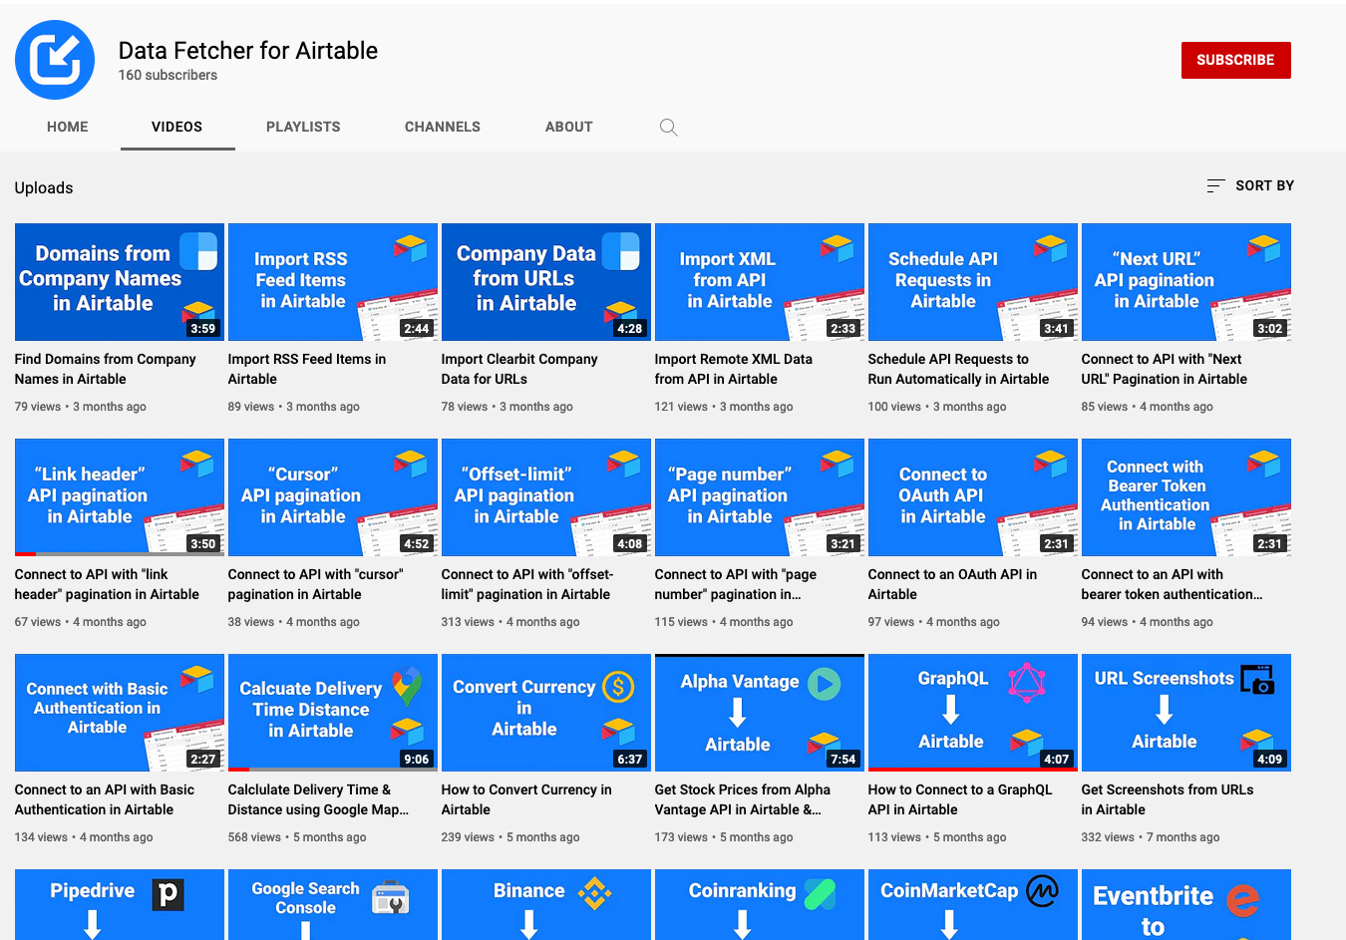The height and width of the screenshot is (940, 1346).
Task: Open Import XML from API thumbnail
Action: pos(760,282)
